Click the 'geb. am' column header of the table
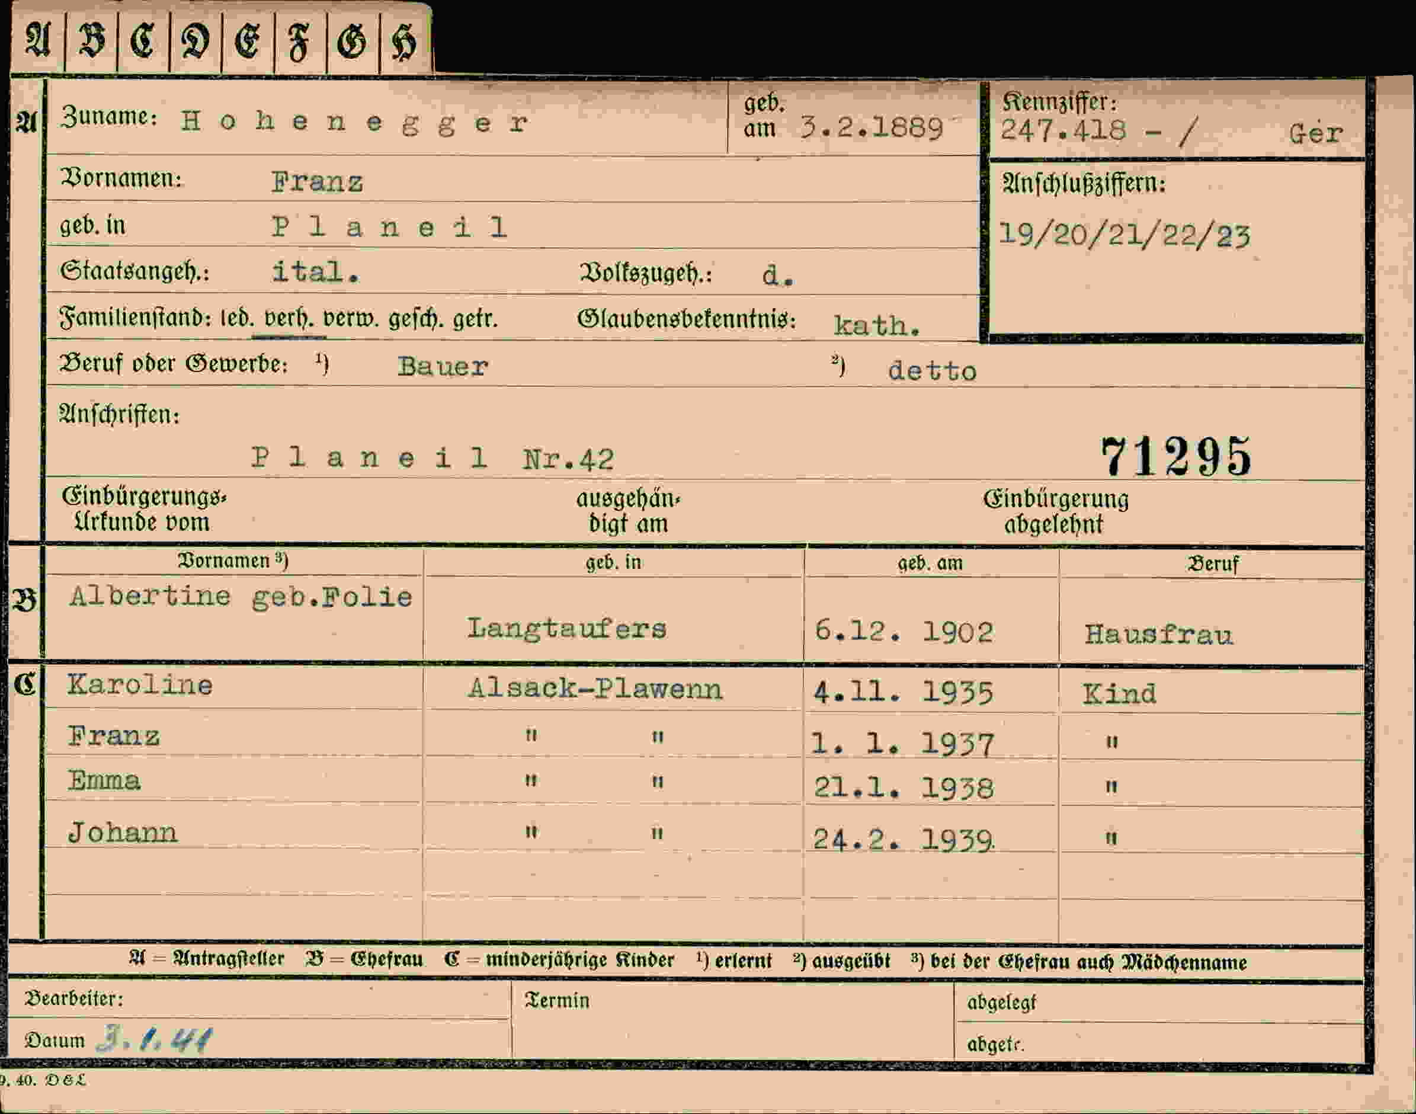1416x1114 pixels. (930, 563)
